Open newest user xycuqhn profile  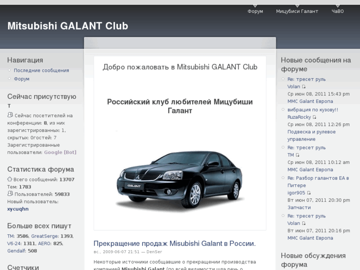coord(18,209)
